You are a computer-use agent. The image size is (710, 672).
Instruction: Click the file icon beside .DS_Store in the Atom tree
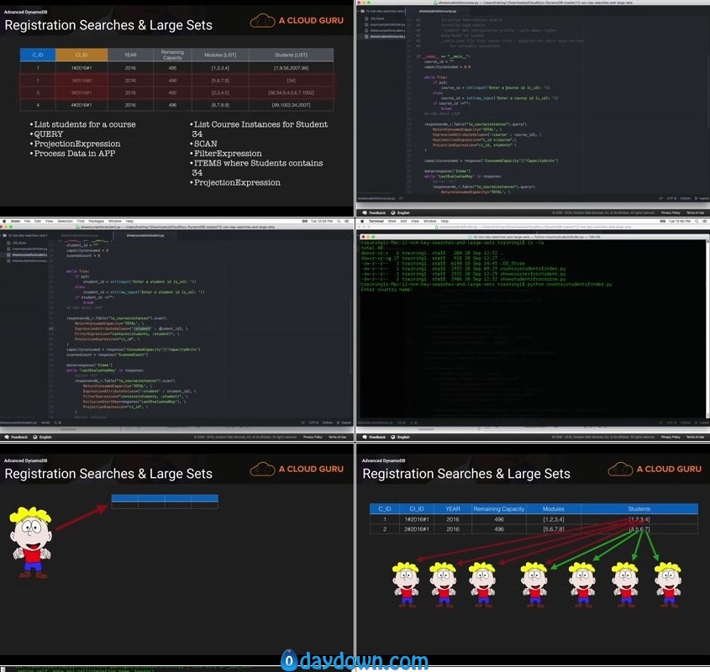click(x=9, y=243)
